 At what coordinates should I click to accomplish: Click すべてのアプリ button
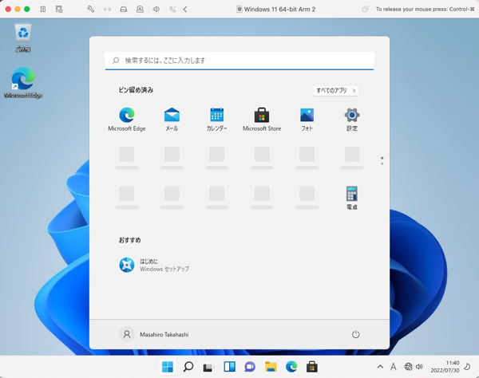(336, 90)
